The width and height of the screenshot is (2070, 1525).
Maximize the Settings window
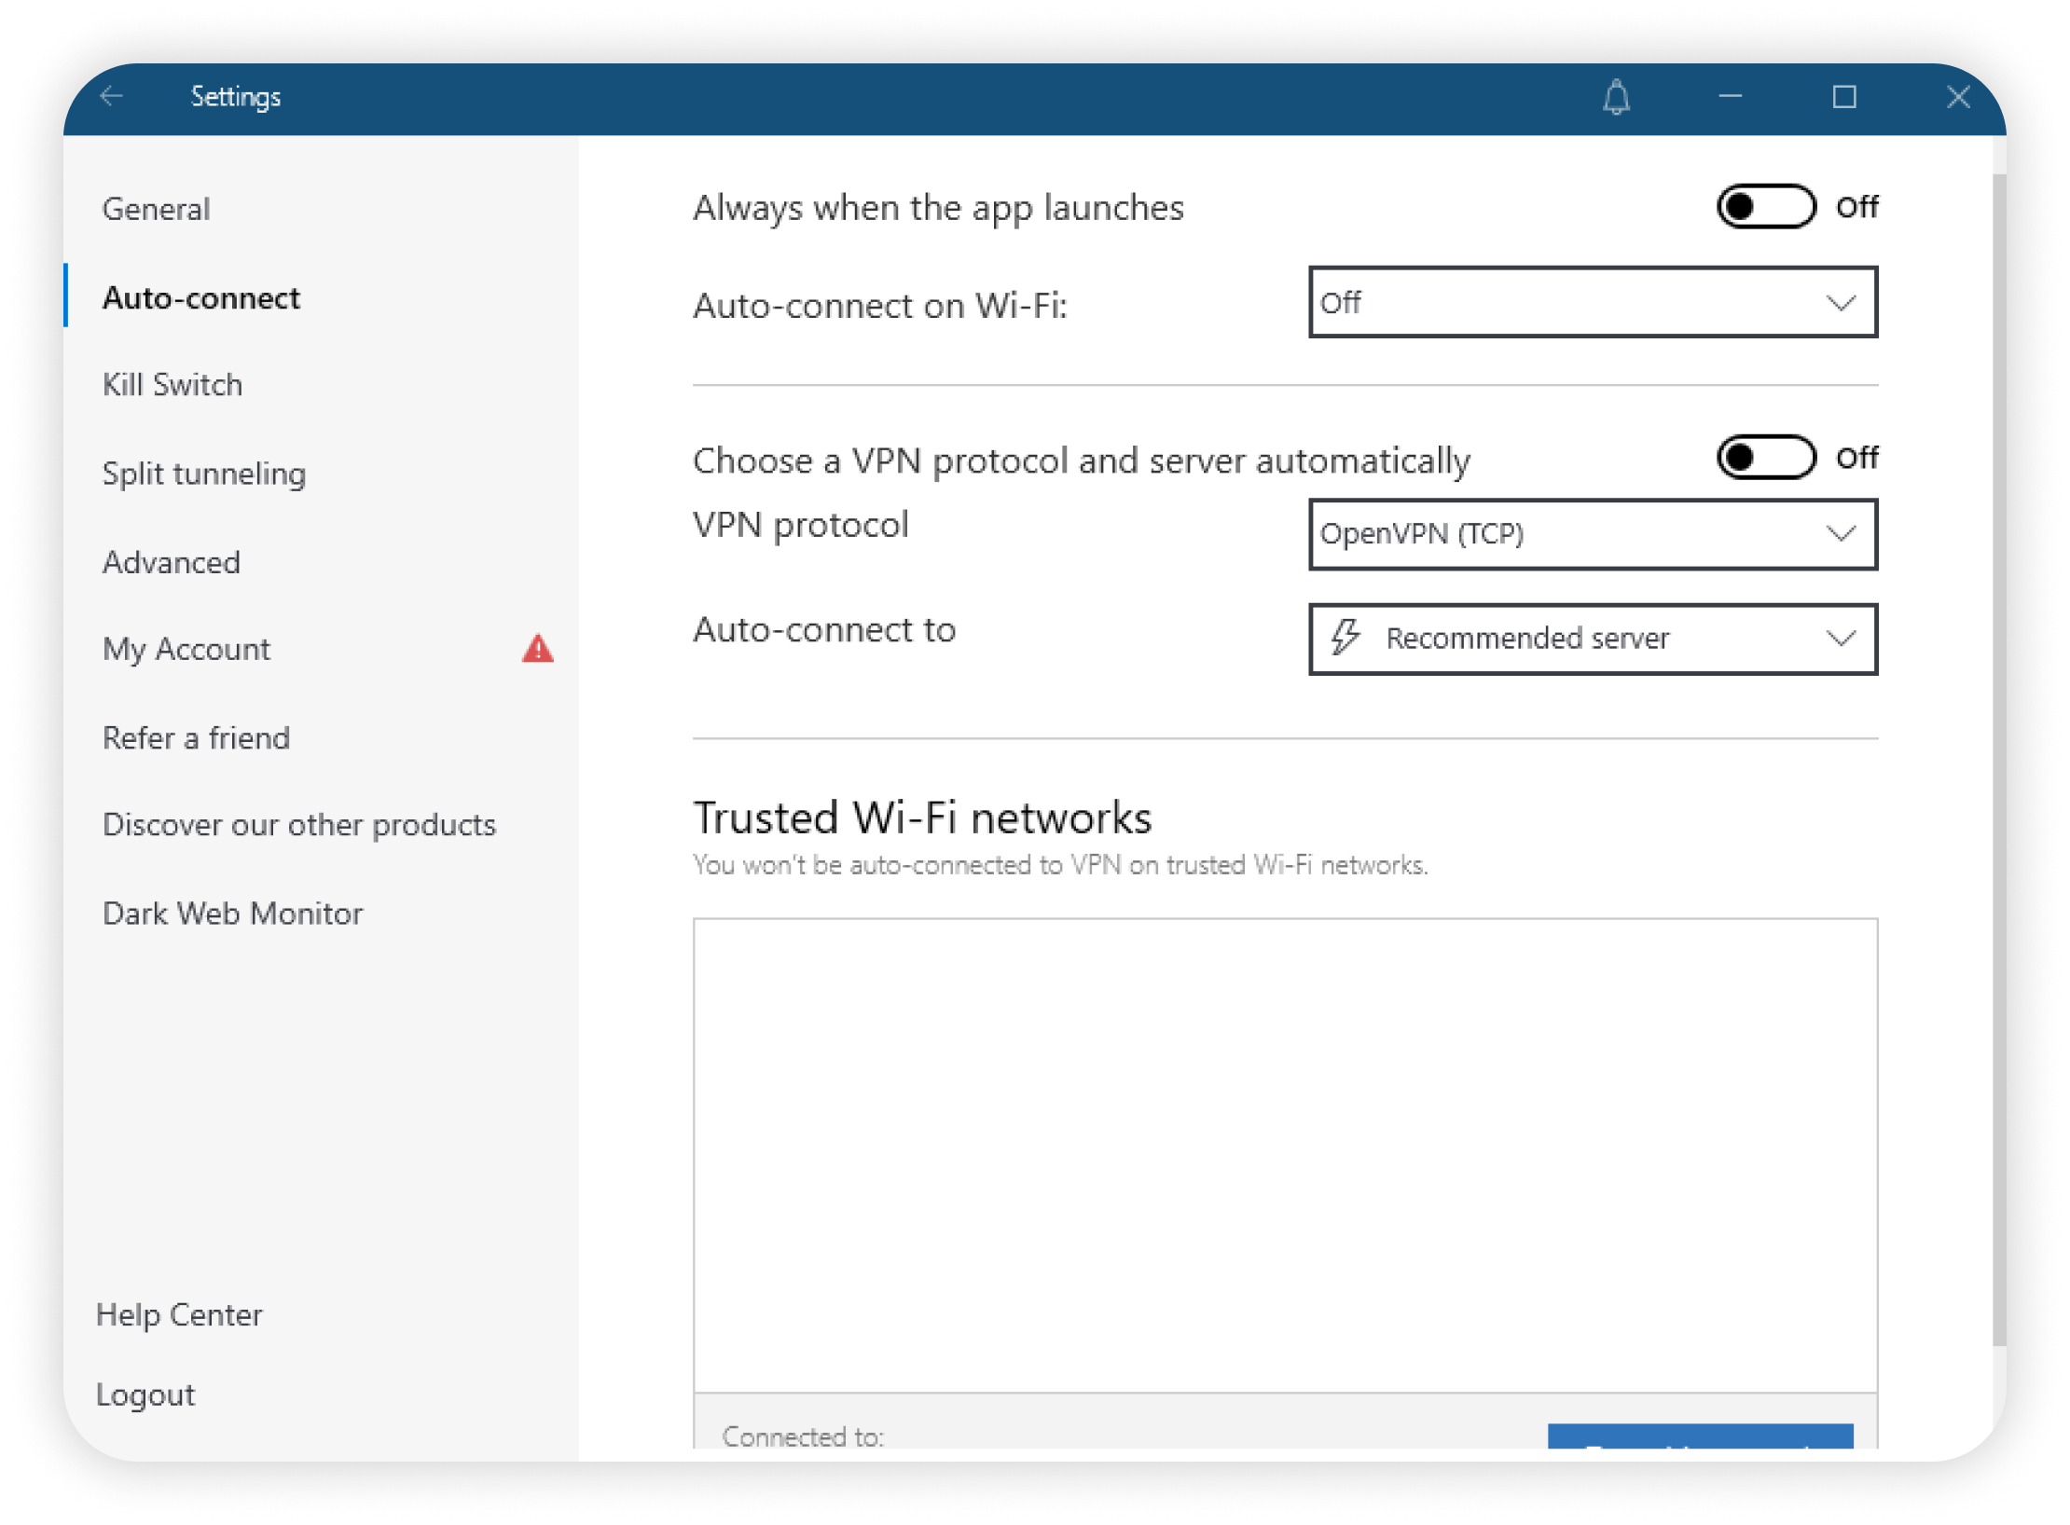coord(1843,97)
